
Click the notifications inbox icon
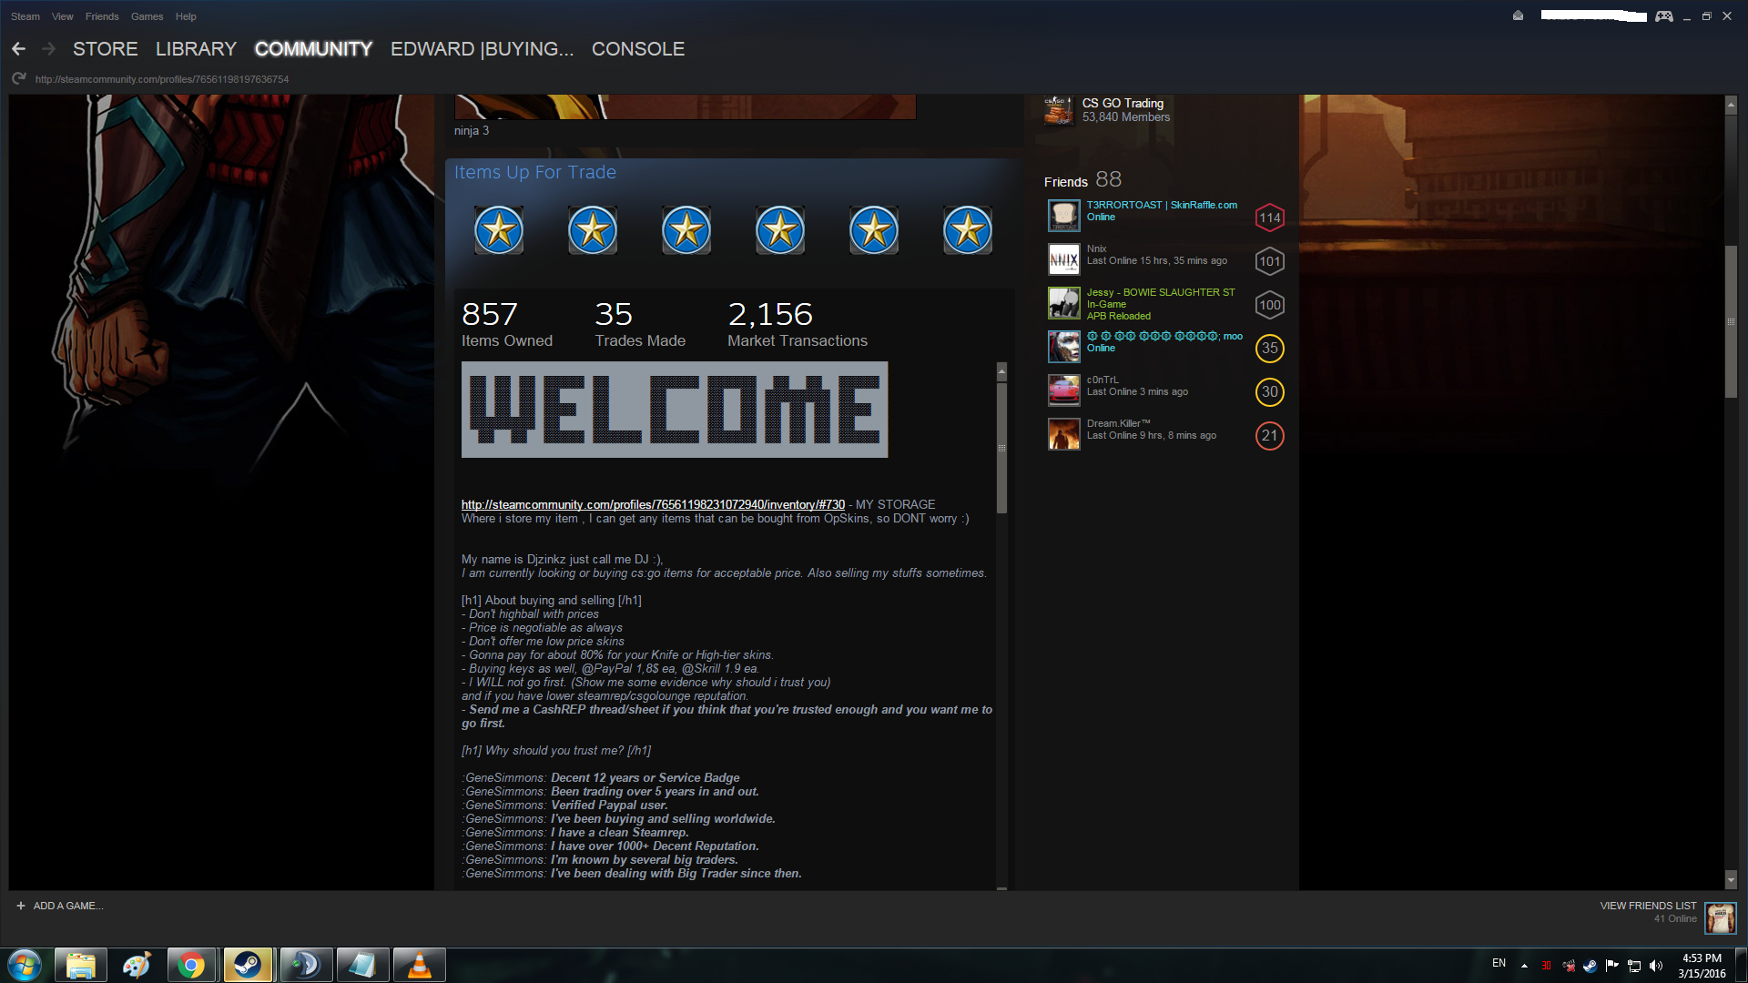[1518, 15]
